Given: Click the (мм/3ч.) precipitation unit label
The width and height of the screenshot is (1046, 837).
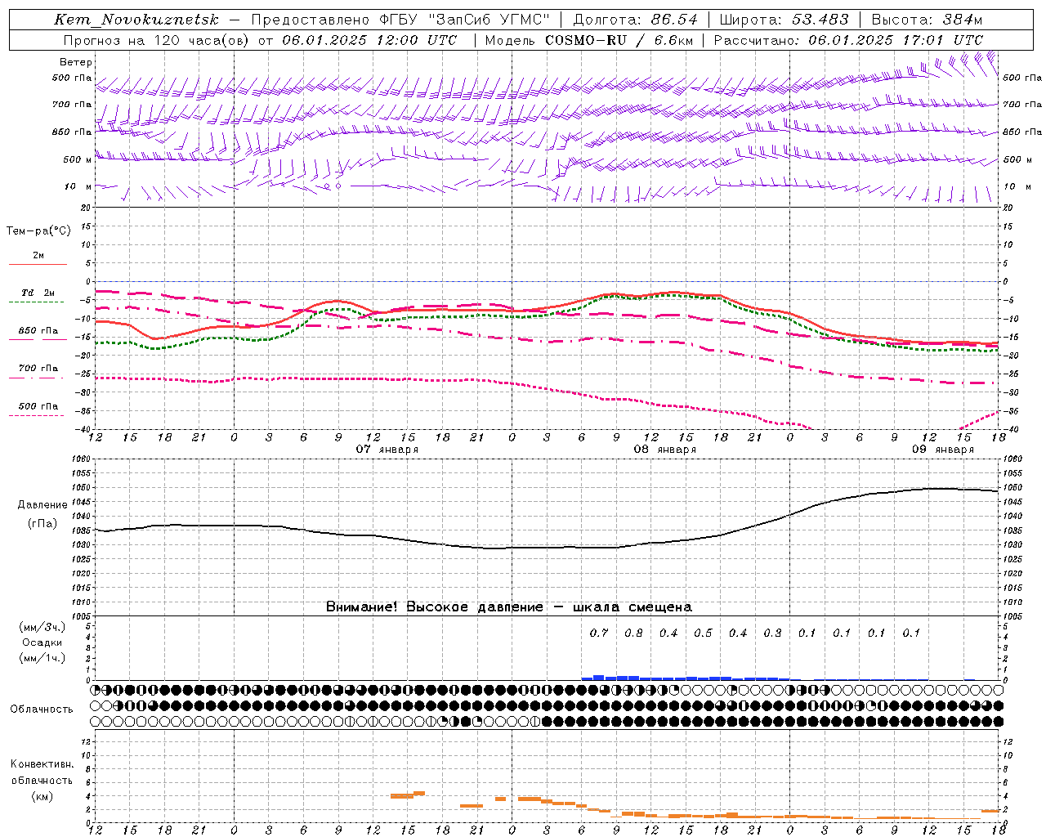Looking at the screenshot, I should (x=42, y=628).
